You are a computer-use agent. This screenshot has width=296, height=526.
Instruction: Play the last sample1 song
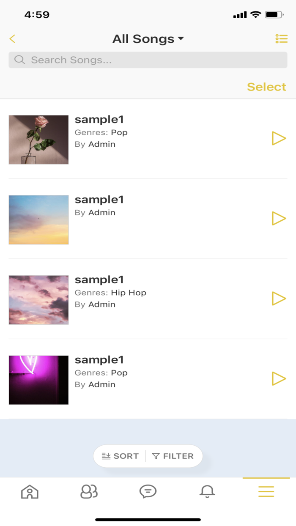(x=279, y=379)
